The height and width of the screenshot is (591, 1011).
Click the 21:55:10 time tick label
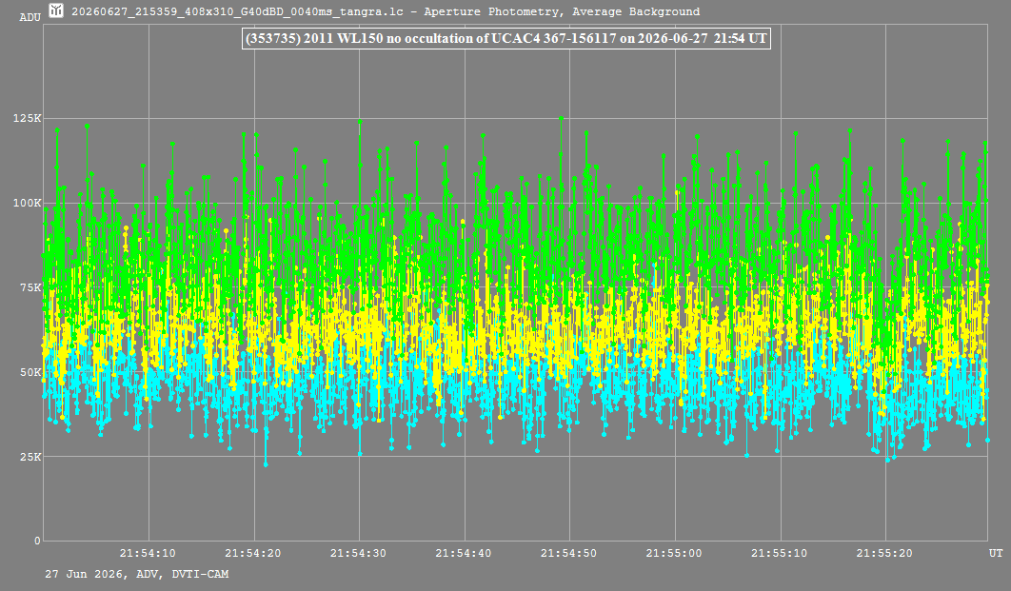779,553
